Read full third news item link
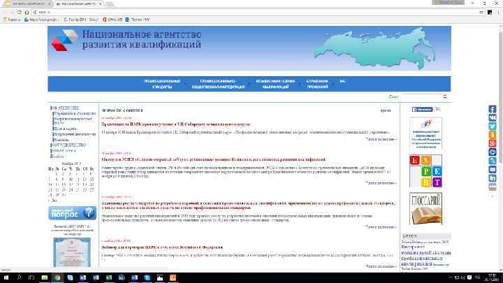Viewport: 503px width, 283px height. tap(381, 226)
